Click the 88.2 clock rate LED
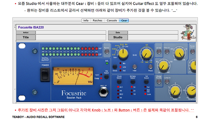210x133 pixels. pos(118,94)
